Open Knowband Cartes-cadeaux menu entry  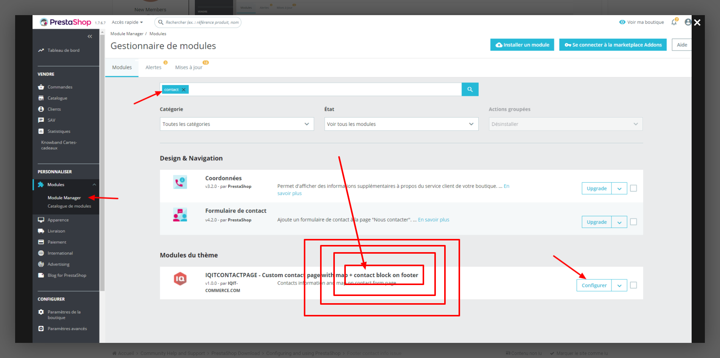[59, 145]
